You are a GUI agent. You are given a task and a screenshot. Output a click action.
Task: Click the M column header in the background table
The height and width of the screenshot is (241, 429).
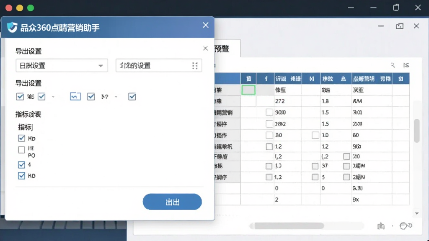pos(311,79)
